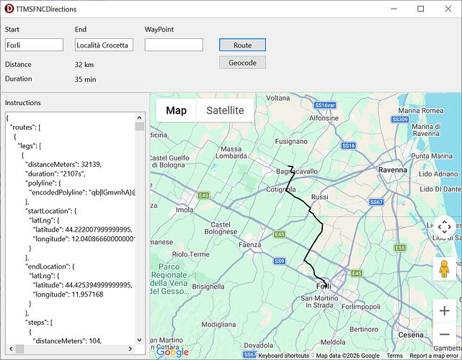This screenshot has height=360, width=462.
Task: Click the vertical scrollbar thumb in Instructions
Action: pyautogui.click(x=139, y=127)
